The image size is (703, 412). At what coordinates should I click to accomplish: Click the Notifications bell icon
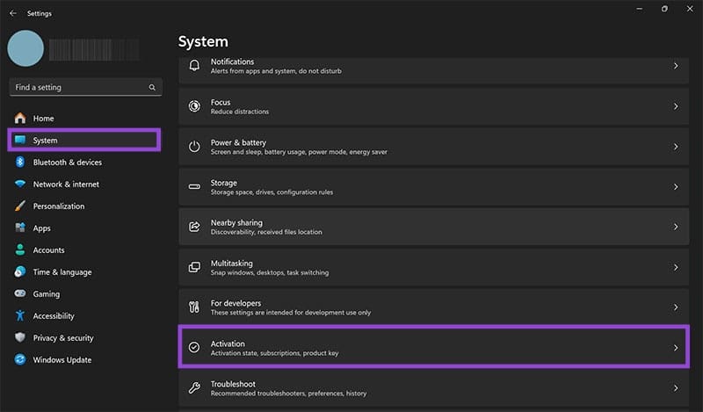click(x=194, y=66)
